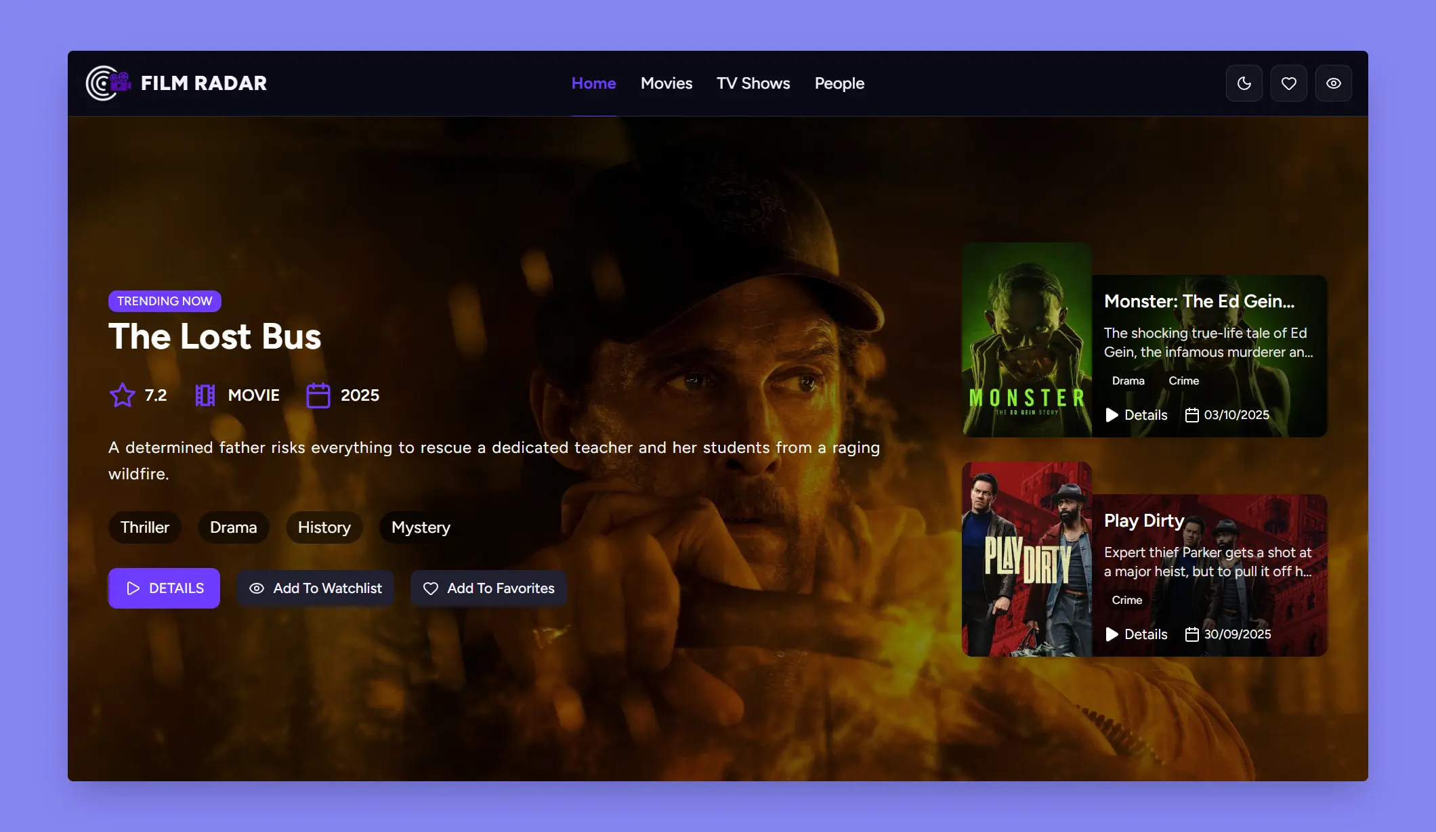
Task: Click the calendar icon beside 2025
Action: [318, 395]
